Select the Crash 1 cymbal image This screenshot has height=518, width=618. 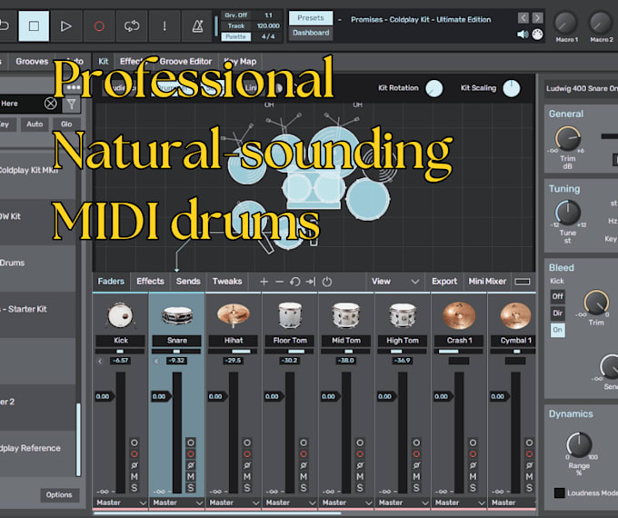coord(459,315)
